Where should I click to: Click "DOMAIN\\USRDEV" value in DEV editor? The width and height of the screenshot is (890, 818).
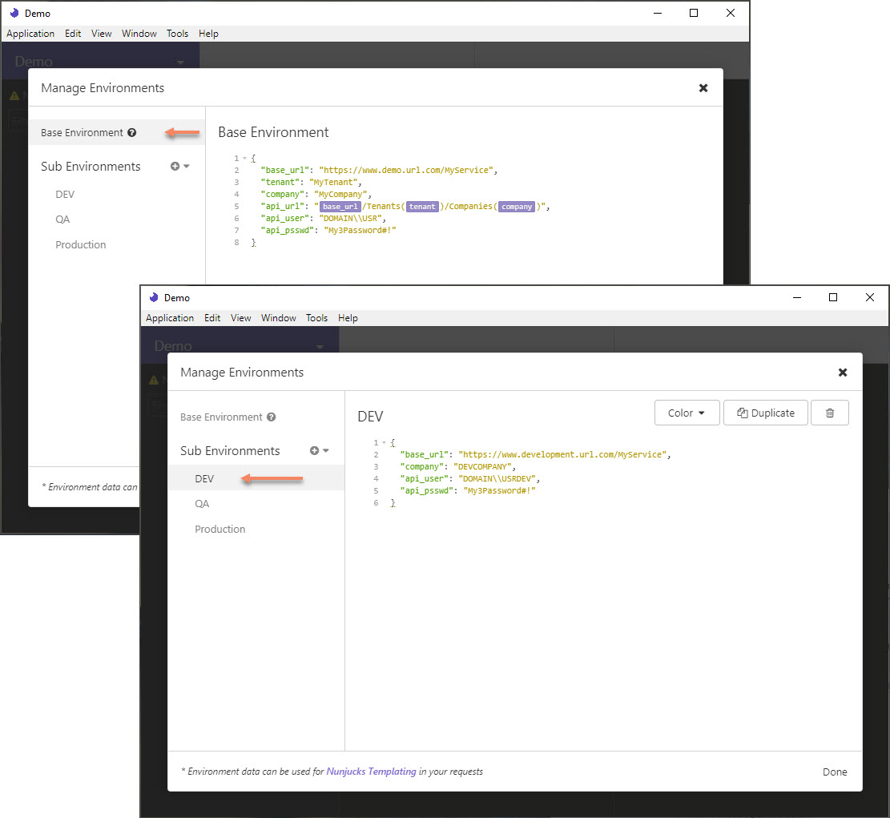point(497,478)
